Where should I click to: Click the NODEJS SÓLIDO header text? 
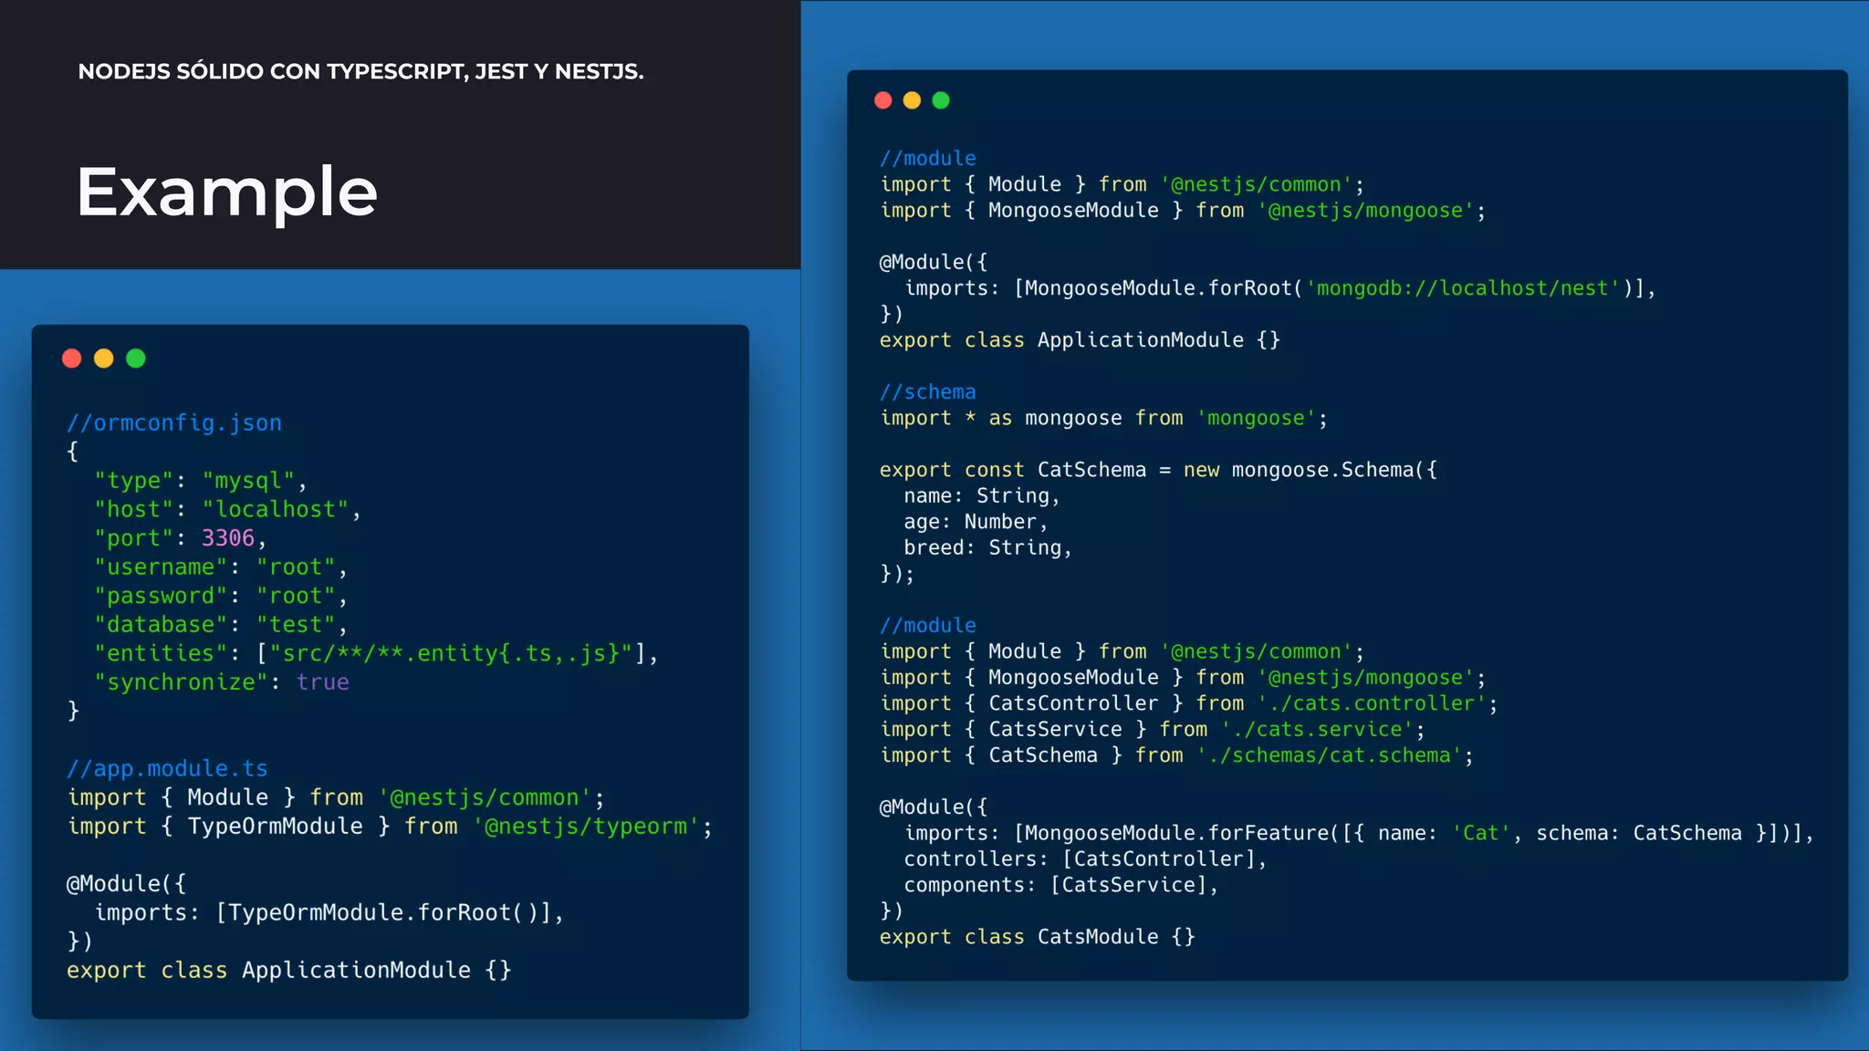(360, 71)
